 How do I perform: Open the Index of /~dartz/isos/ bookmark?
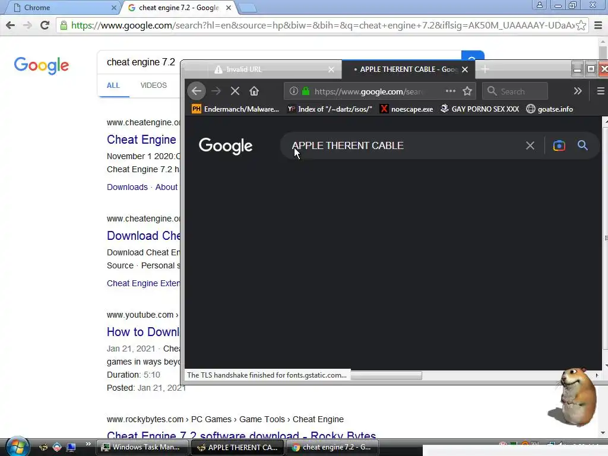point(330,109)
